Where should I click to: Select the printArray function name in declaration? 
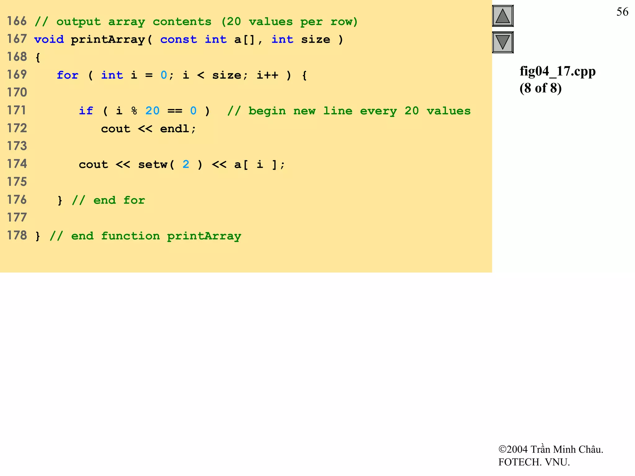click(x=108, y=40)
